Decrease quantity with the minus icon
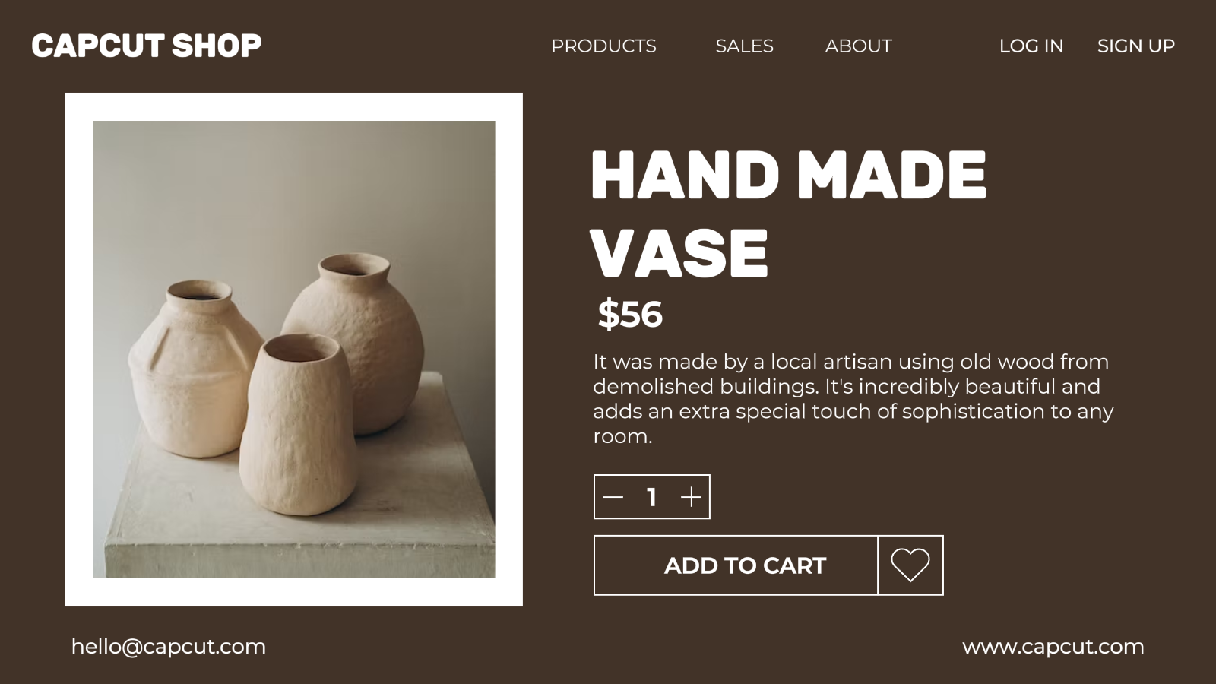The image size is (1216, 684). pyautogui.click(x=613, y=497)
